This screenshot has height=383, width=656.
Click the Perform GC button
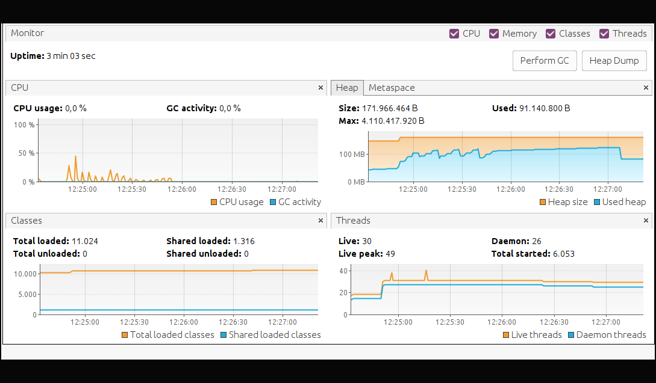pos(544,61)
